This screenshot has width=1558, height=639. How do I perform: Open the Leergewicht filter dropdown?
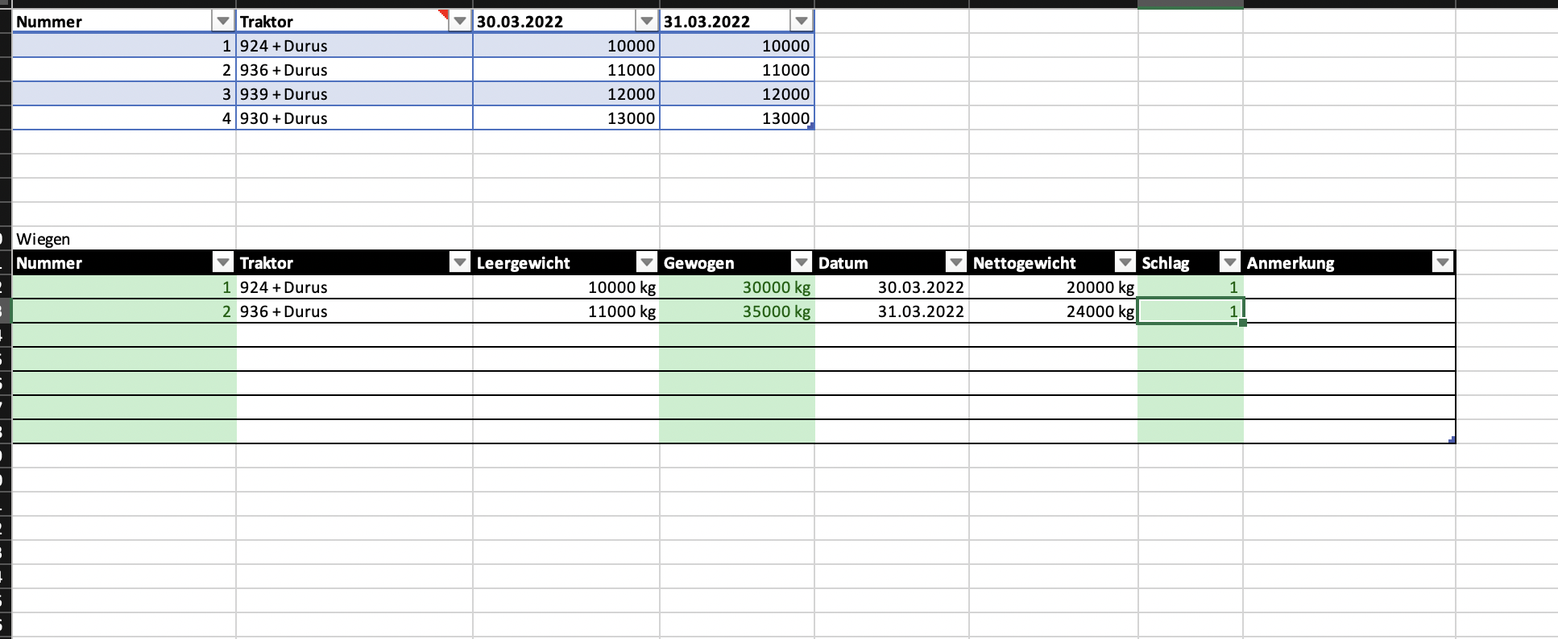647,262
